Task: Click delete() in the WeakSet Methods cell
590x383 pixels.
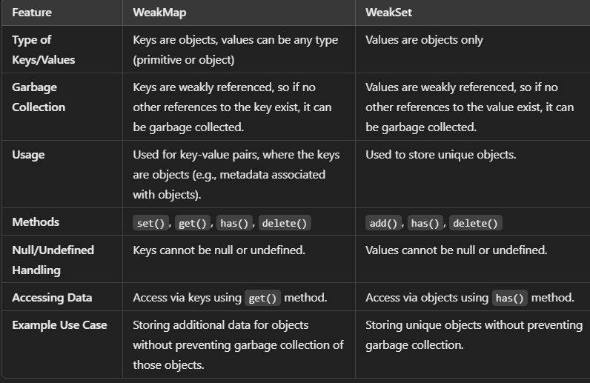Action: 476,223
